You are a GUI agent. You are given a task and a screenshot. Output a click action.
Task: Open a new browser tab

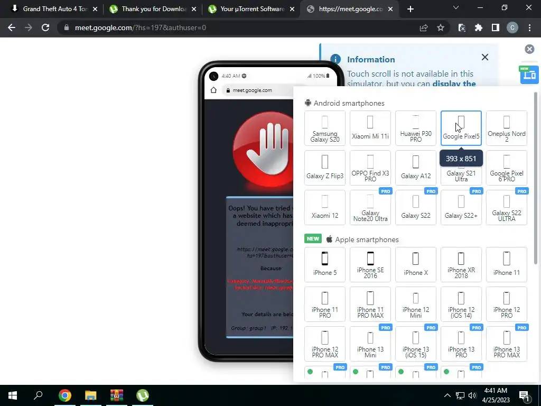click(410, 9)
